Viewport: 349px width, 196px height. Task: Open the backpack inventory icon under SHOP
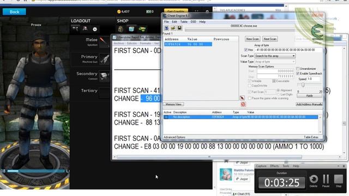click(121, 29)
